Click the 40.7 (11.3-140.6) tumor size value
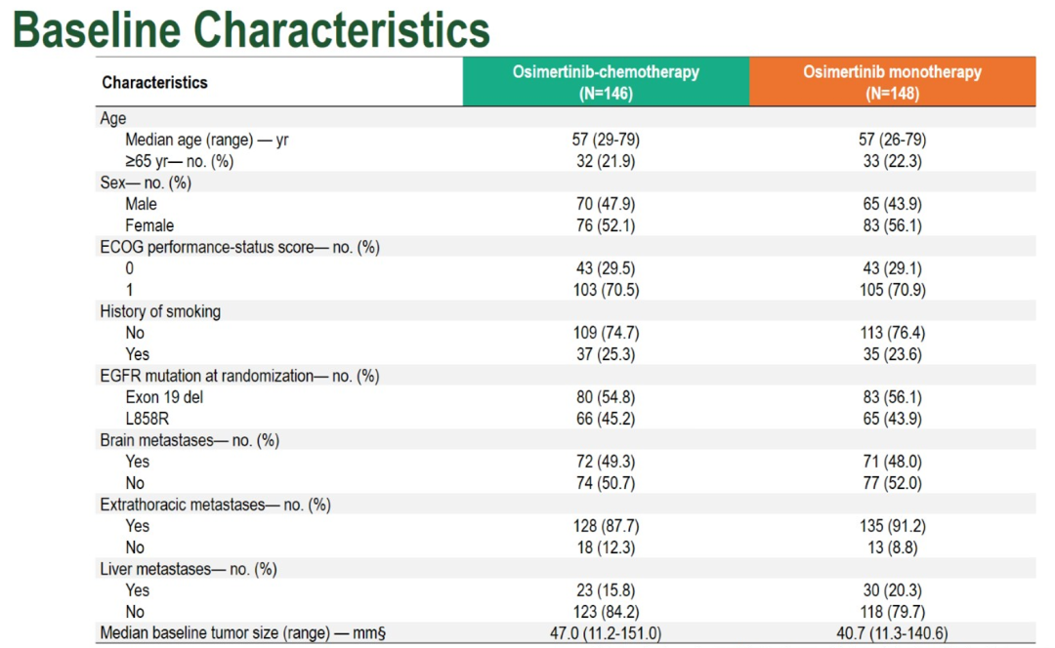This screenshot has width=1055, height=648. tap(892, 633)
